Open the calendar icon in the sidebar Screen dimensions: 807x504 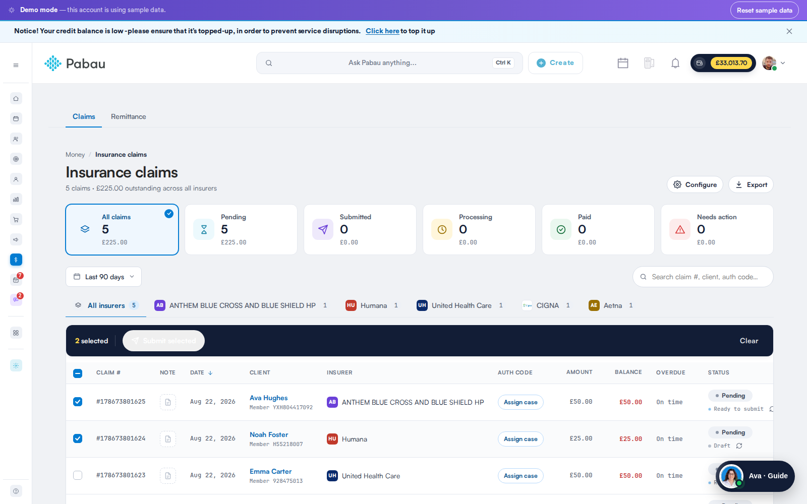coord(16,118)
